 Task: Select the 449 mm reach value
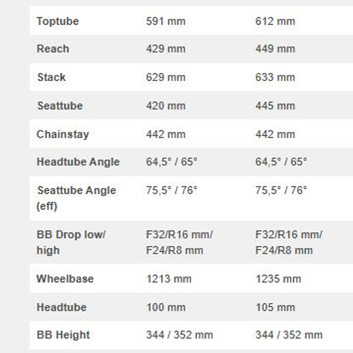coord(275,49)
